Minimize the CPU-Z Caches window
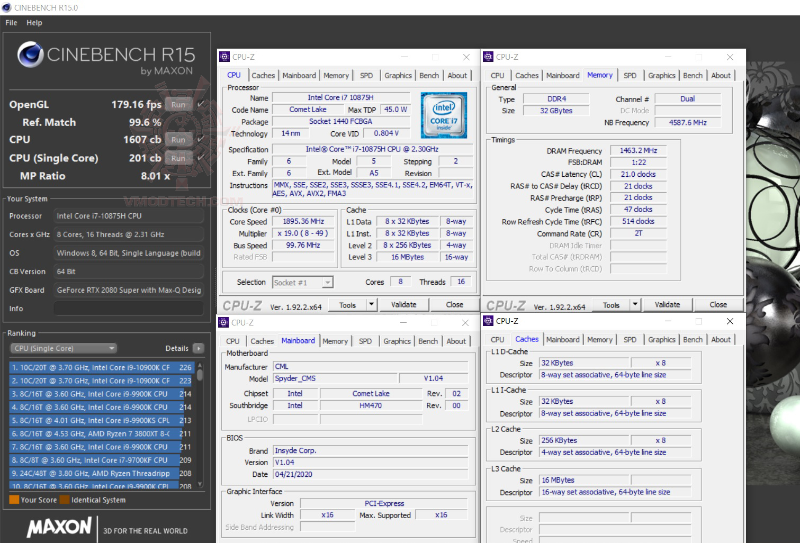Screen dimensions: 800x543 tap(668, 321)
